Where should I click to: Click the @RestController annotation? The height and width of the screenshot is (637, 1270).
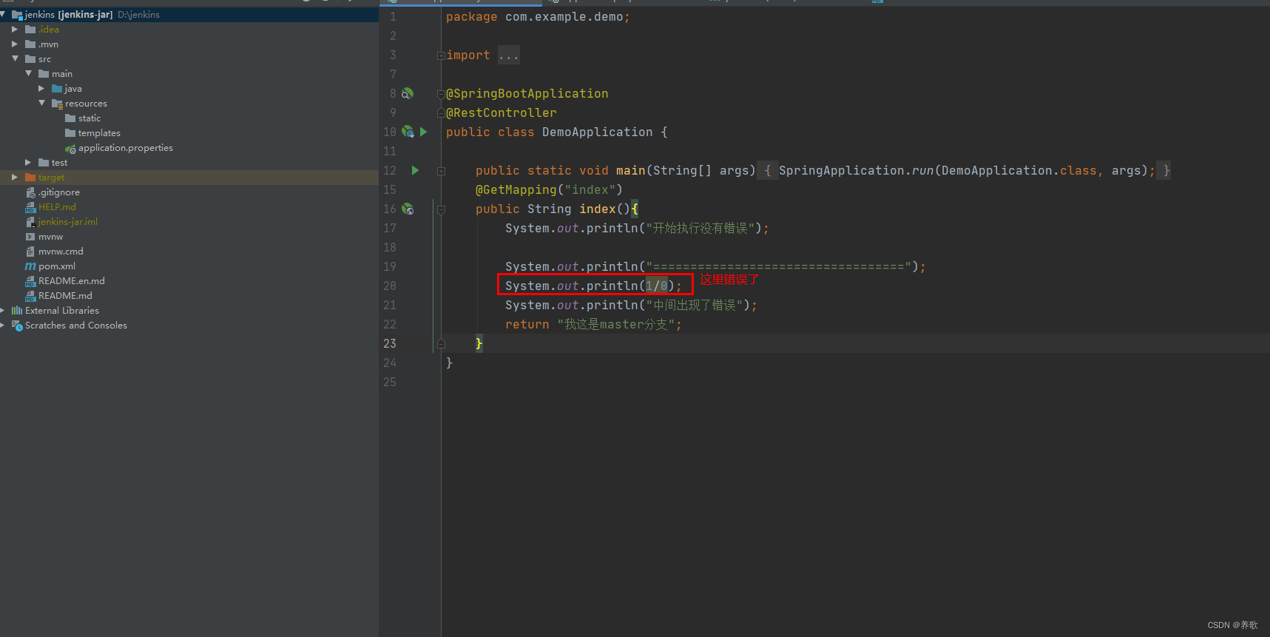(501, 113)
